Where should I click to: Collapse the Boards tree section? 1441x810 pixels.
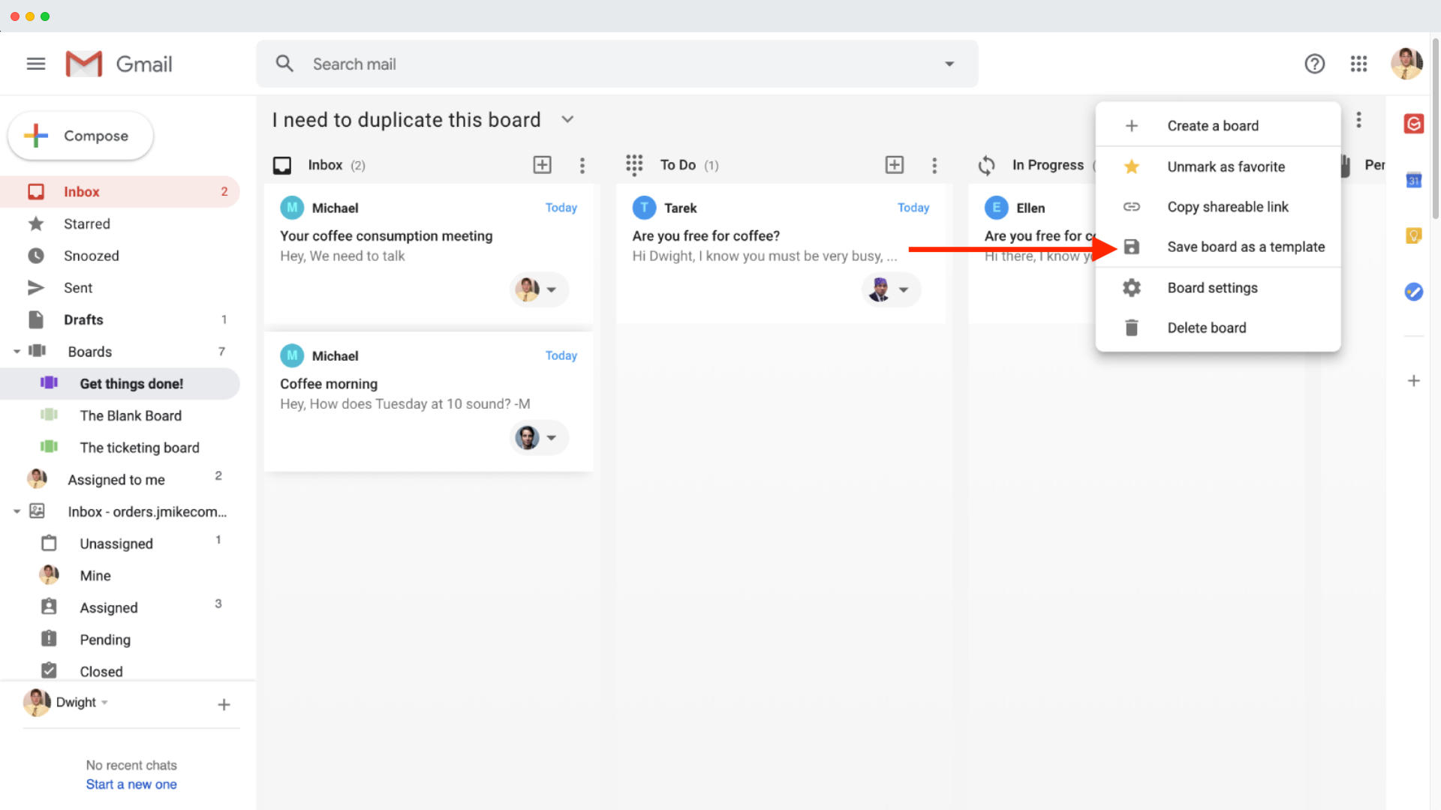tap(17, 352)
